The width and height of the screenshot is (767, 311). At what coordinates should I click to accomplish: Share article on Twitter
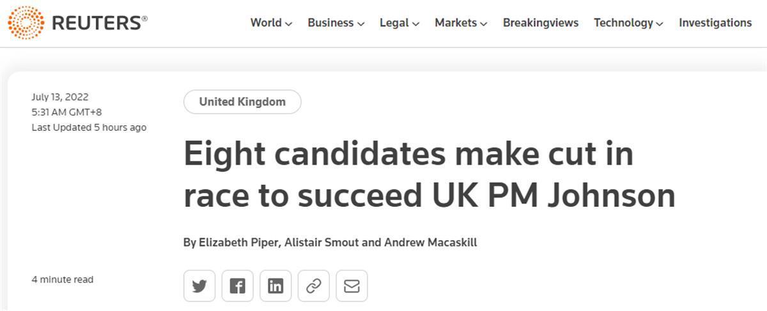click(199, 286)
